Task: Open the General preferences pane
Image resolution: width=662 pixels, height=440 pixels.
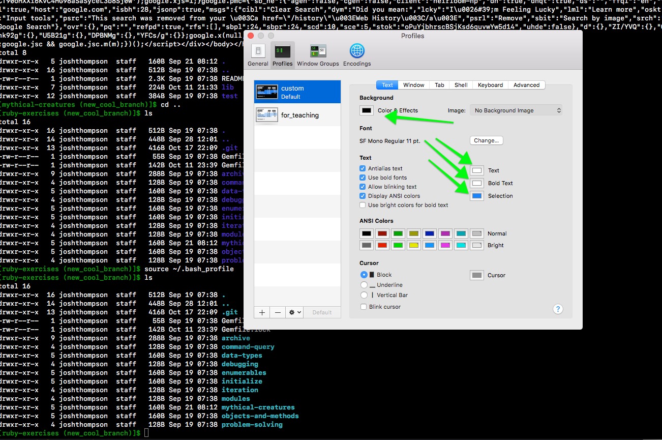Action: (x=258, y=55)
